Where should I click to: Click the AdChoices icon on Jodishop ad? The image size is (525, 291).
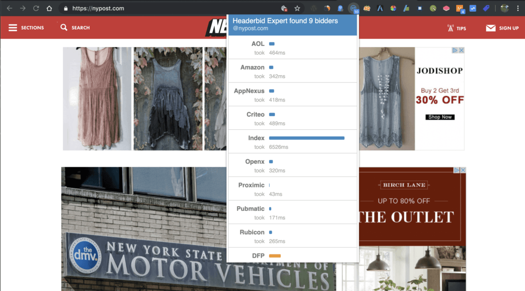(x=455, y=50)
